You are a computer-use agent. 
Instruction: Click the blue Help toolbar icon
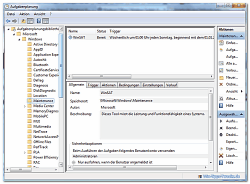coord(38,21)
